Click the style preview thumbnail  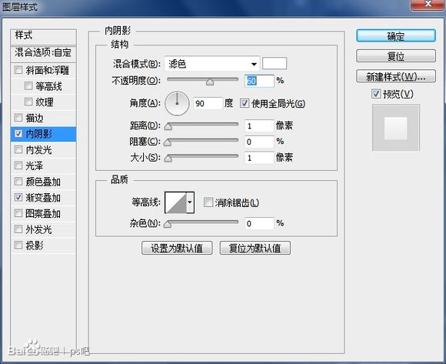pos(396,128)
